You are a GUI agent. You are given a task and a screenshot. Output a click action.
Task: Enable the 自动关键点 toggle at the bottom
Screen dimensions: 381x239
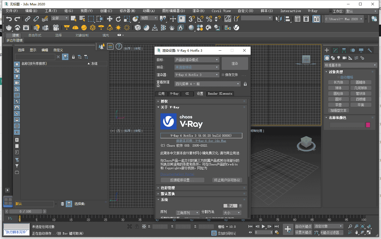pos(303,226)
